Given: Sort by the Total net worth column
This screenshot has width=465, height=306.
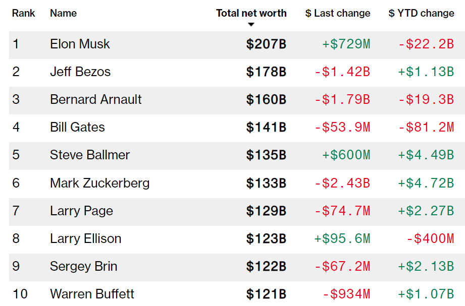Looking at the screenshot, I should (x=251, y=13).
